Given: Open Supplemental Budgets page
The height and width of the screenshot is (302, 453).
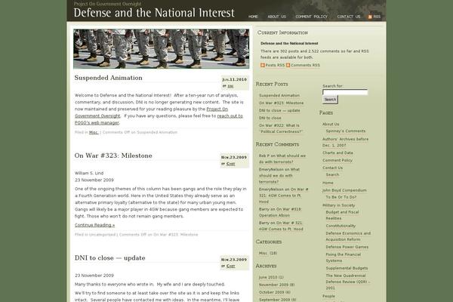Looking at the screenshot, I should 347,268.
